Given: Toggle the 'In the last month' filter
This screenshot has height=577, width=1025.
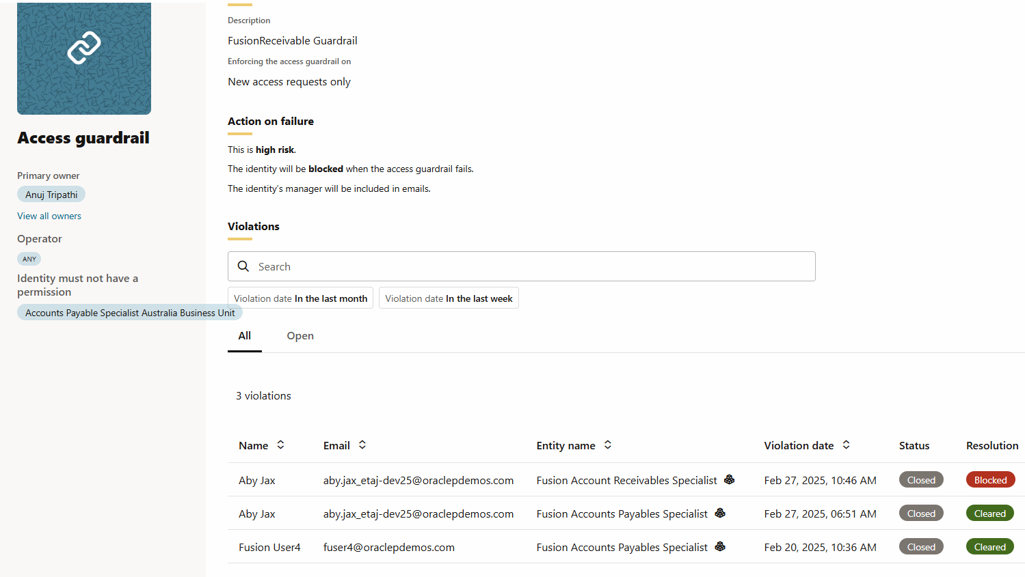Looking at the screenshot, I should click(x=300, y=298).
